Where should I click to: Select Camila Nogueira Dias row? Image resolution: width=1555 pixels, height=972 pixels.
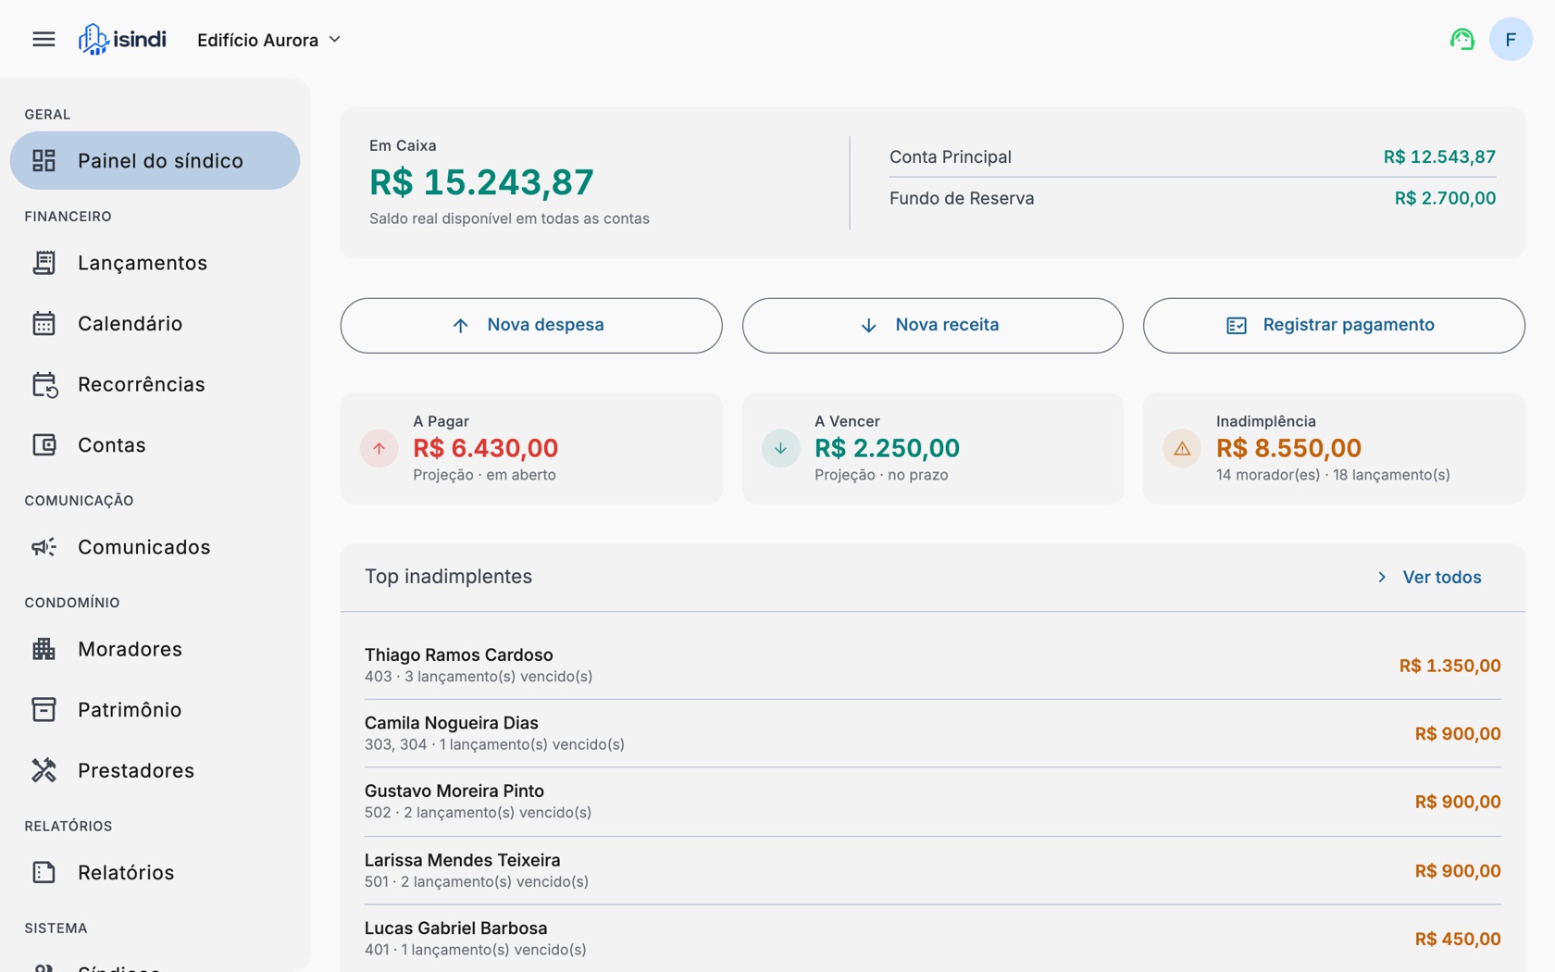(x=932, y=733)
